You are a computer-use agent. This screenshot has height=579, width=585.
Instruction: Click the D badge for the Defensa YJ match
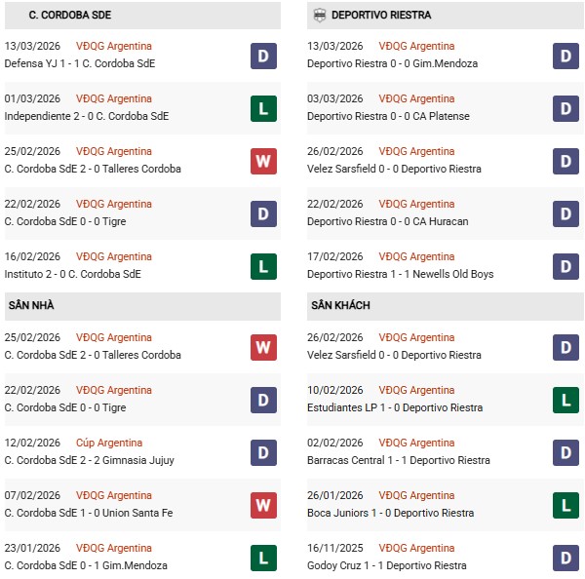[x=263, y=56]
